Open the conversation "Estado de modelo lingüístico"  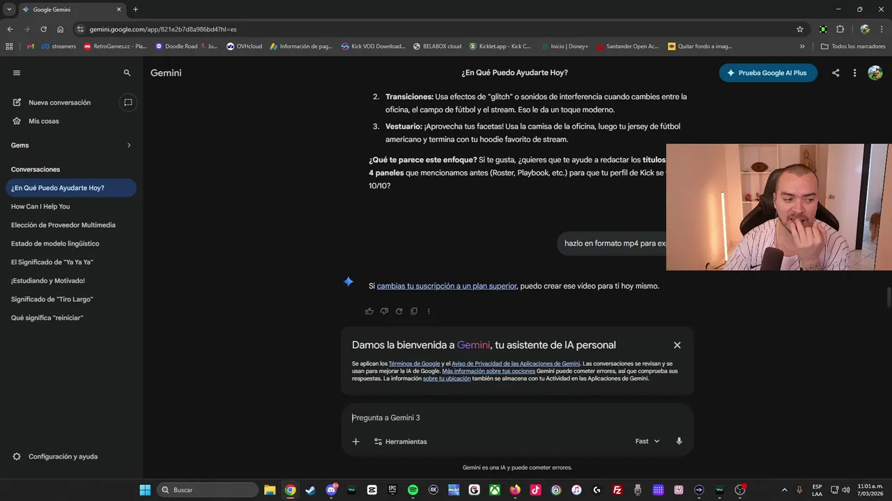click(55, 244)
